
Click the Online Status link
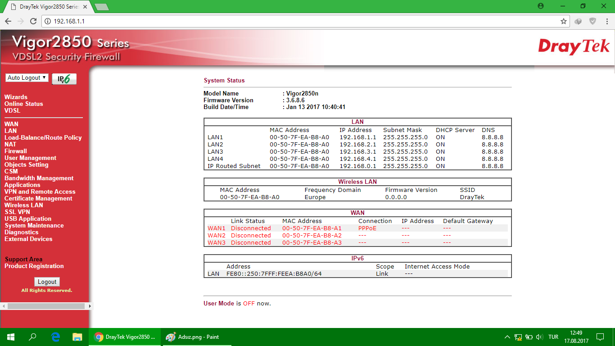coord(23,104)
